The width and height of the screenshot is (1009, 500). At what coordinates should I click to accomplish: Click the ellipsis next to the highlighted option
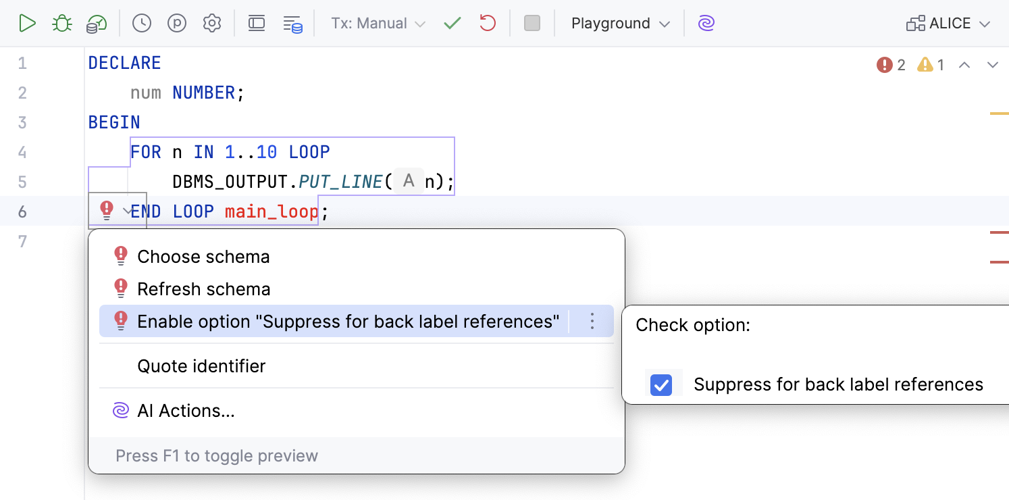pos(592,321)
